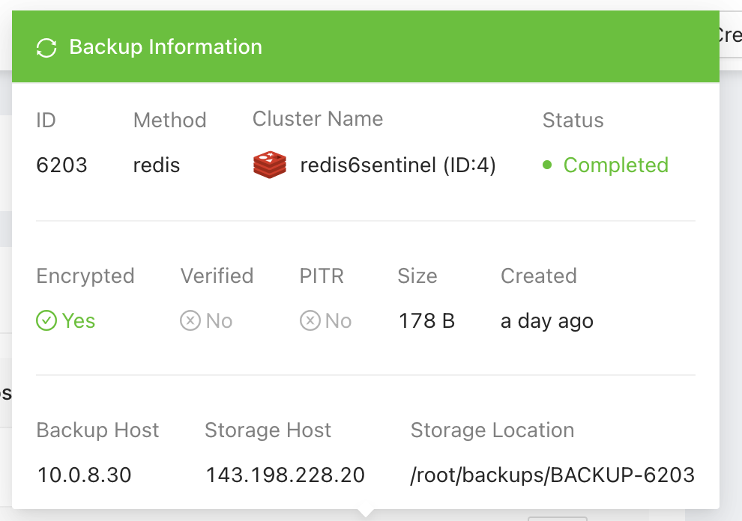This screenshot has width=742, height=521.
Task: Select the backup ID 6203 value
Action: point(61,165)
